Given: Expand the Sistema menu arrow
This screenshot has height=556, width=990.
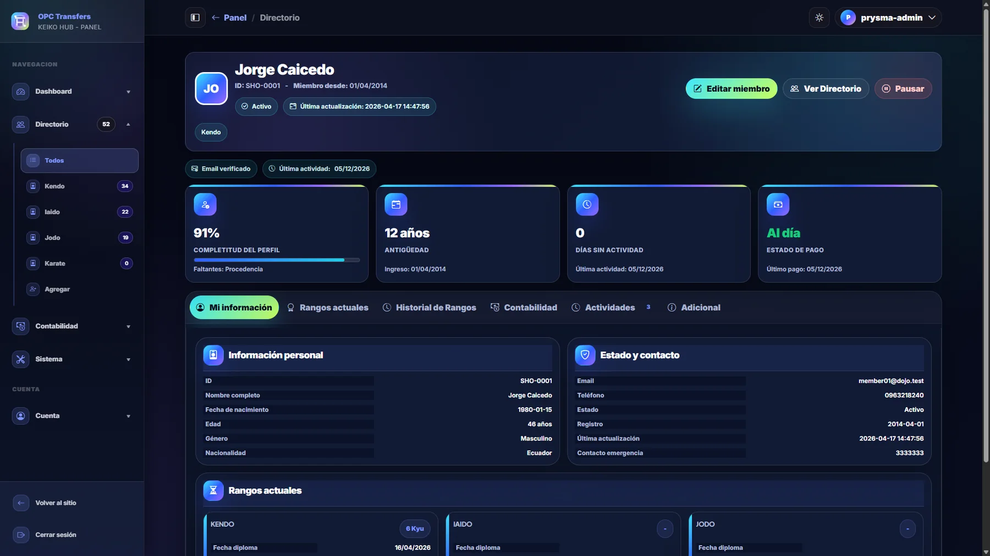Looking at the screenshot, I should pos(128,359).
